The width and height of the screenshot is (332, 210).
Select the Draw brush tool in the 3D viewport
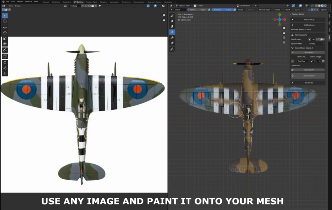point(172,15)
